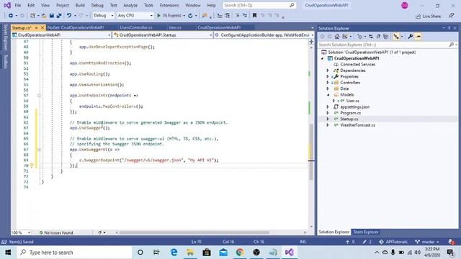The height and width of the screenshot is (259, 461).
Task: Open Server Explorer side tab
Action: (5, 37)
